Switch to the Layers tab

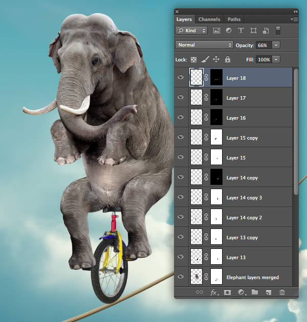click(184, 19)
